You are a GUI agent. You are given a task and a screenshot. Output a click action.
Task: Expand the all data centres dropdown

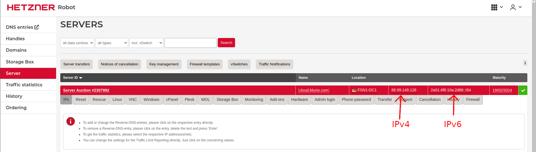point(77,43)
